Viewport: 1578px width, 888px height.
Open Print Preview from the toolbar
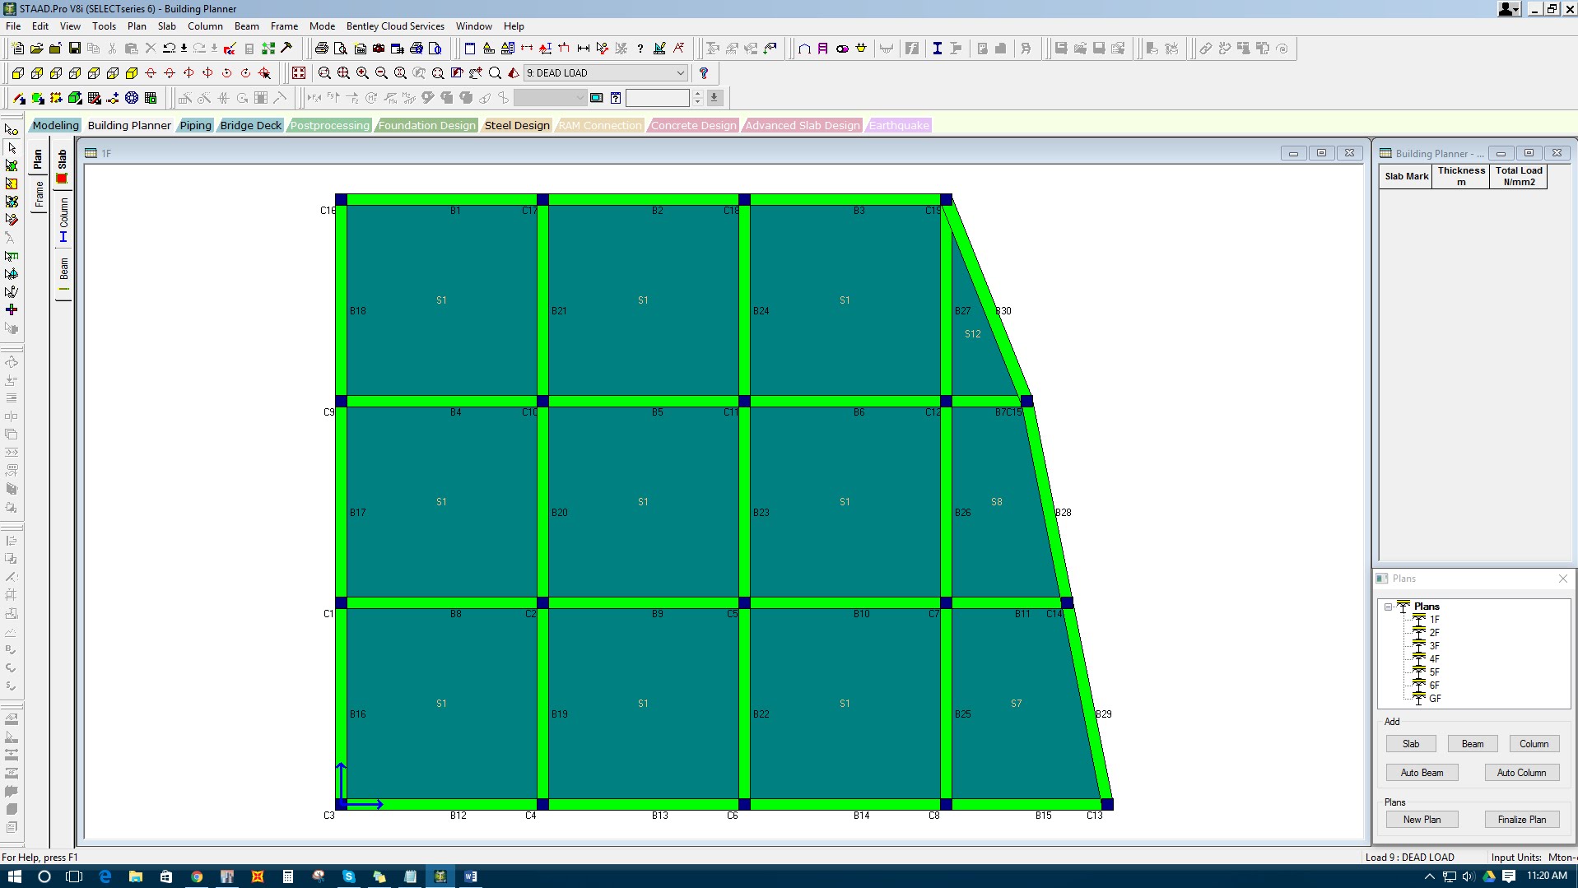pos(341,49)
